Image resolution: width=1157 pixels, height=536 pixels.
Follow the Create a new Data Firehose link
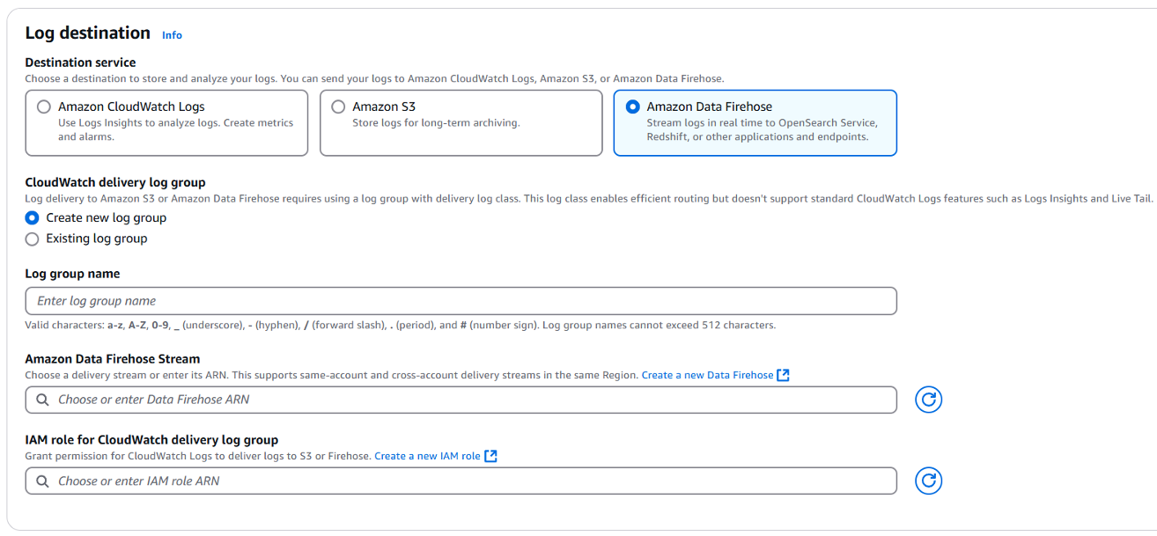click(707, 375)
